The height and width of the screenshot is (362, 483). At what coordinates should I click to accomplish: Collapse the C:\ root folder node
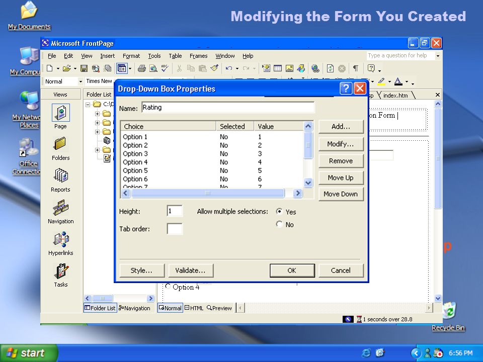point(88,105)
